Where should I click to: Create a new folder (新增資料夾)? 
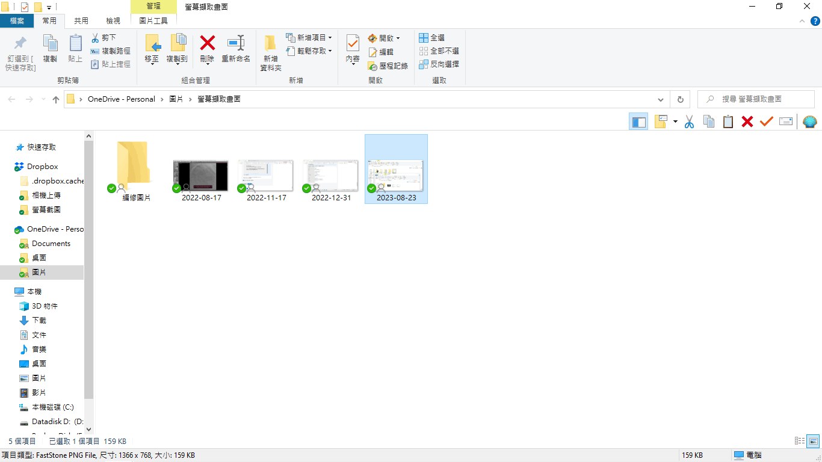point(271,53)
